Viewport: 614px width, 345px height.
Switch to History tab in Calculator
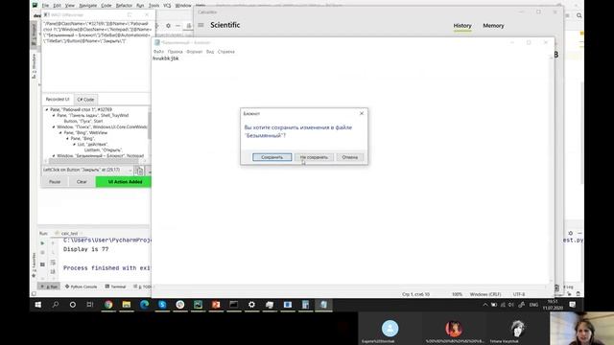(462, 26)
